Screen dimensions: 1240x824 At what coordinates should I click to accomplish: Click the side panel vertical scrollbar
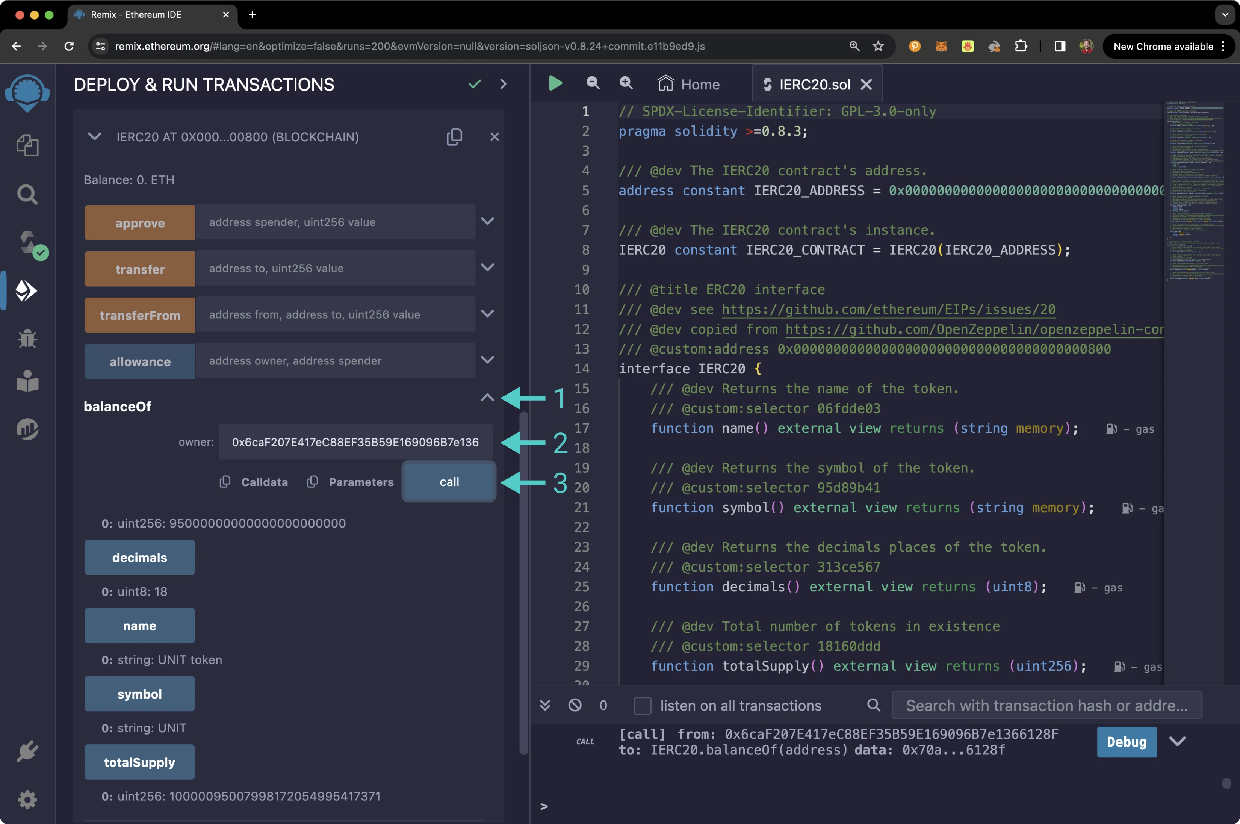[x=523, y=583]
